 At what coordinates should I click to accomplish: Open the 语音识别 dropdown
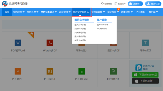(x=65, y=12)
